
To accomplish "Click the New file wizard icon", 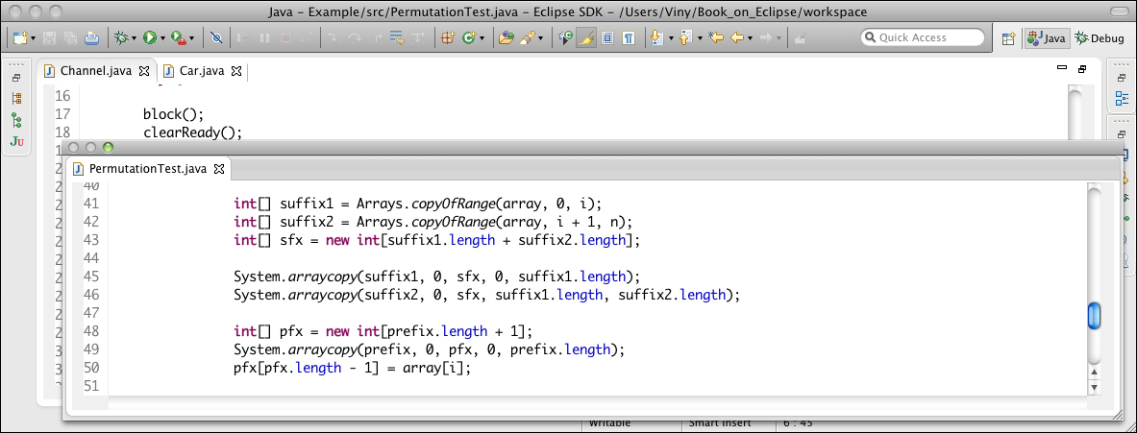I will click(20, 37).
